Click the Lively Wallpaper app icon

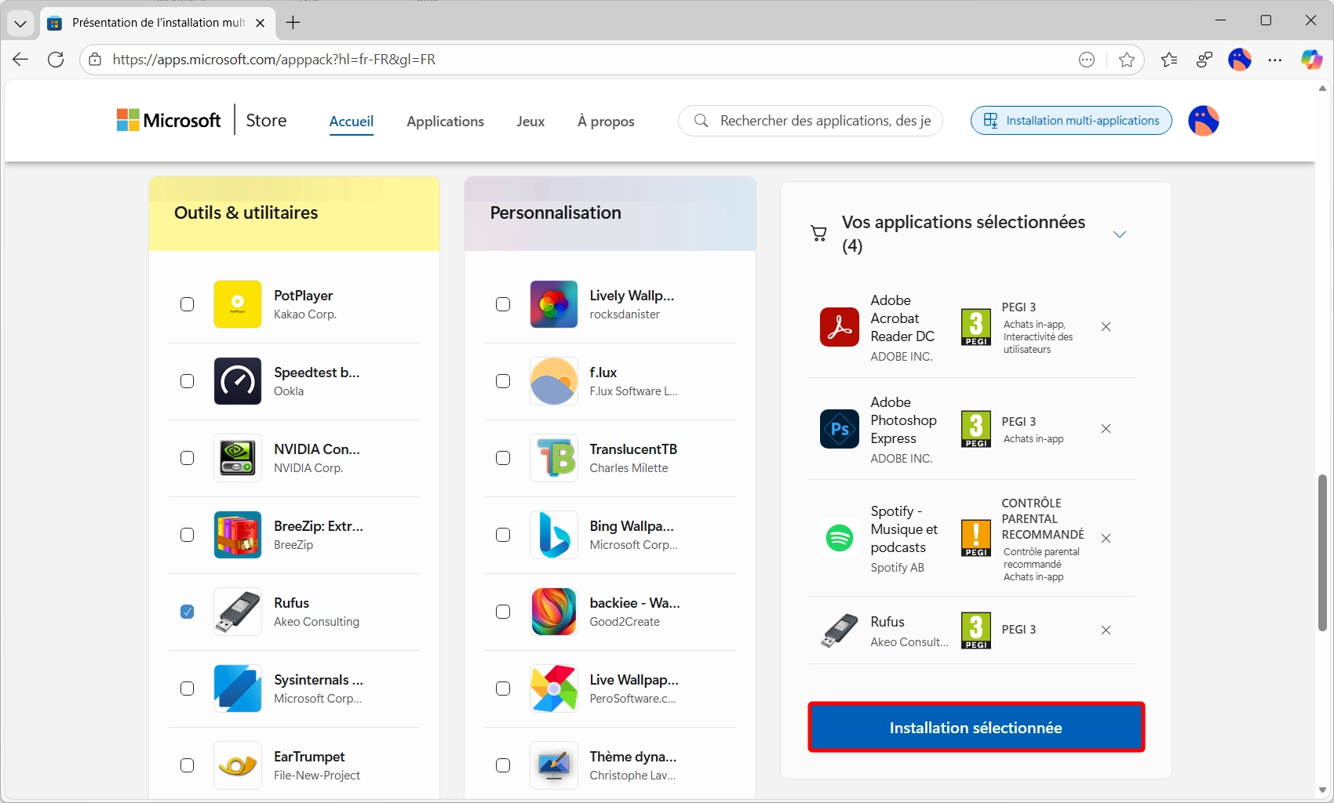point(553,304)
